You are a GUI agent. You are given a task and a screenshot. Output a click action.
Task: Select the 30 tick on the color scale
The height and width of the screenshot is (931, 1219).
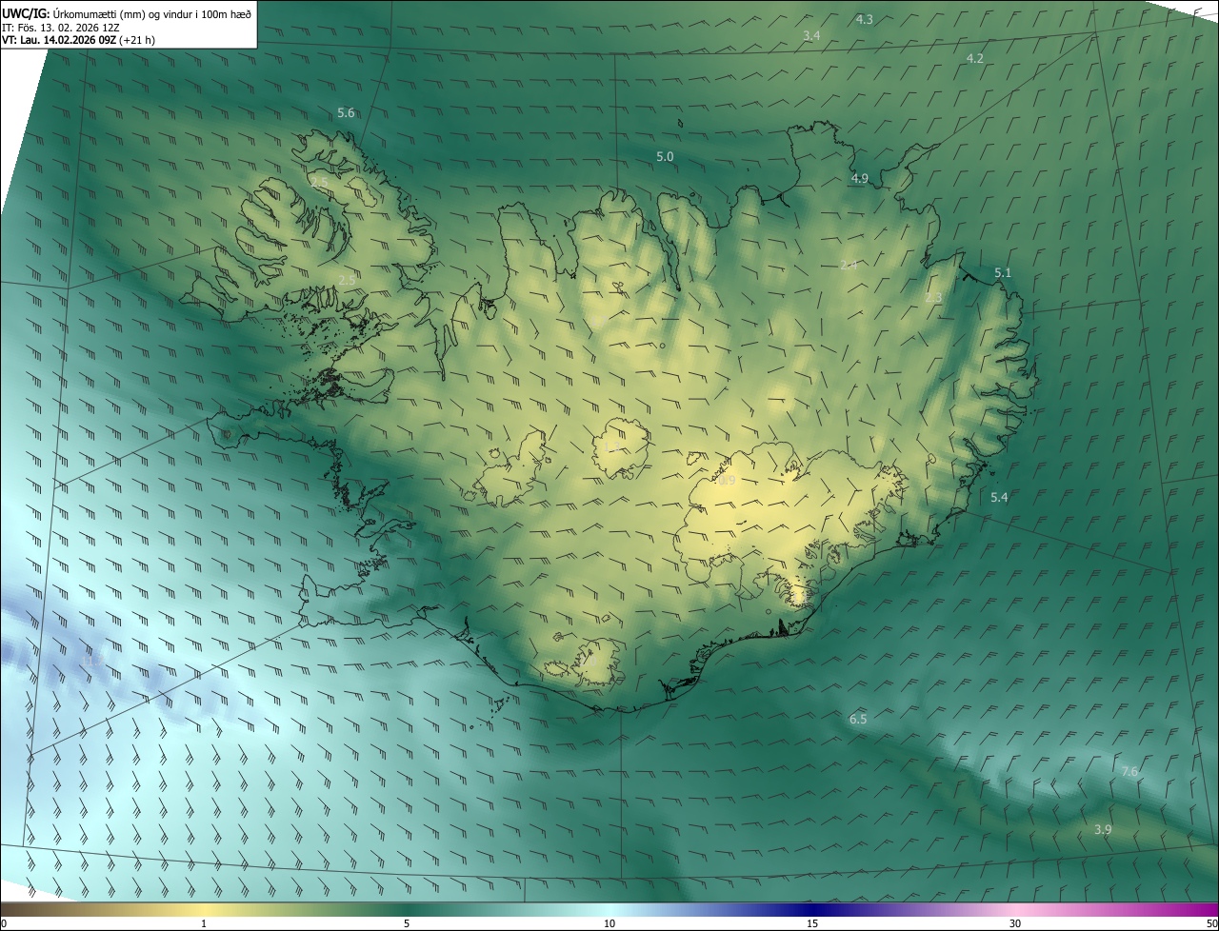click(x=1015, y=923)
